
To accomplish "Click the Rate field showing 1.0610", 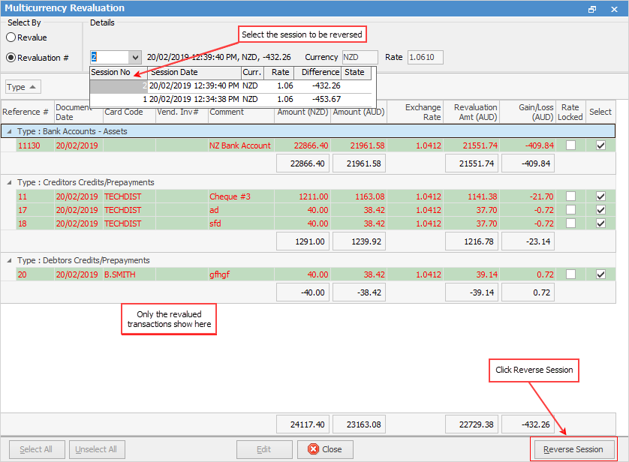I will point(425,57).
